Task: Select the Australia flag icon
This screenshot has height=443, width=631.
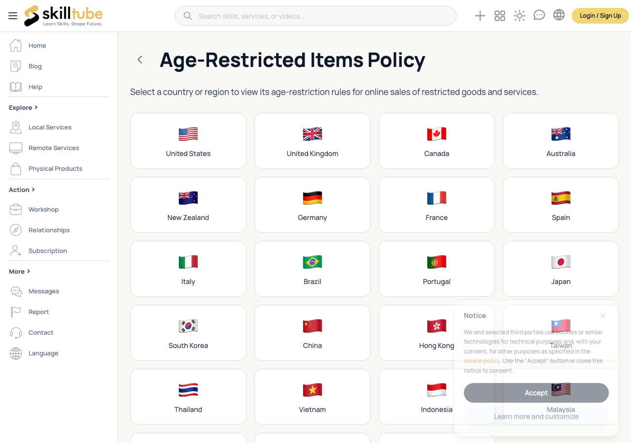Action: (x=561, y=134)
